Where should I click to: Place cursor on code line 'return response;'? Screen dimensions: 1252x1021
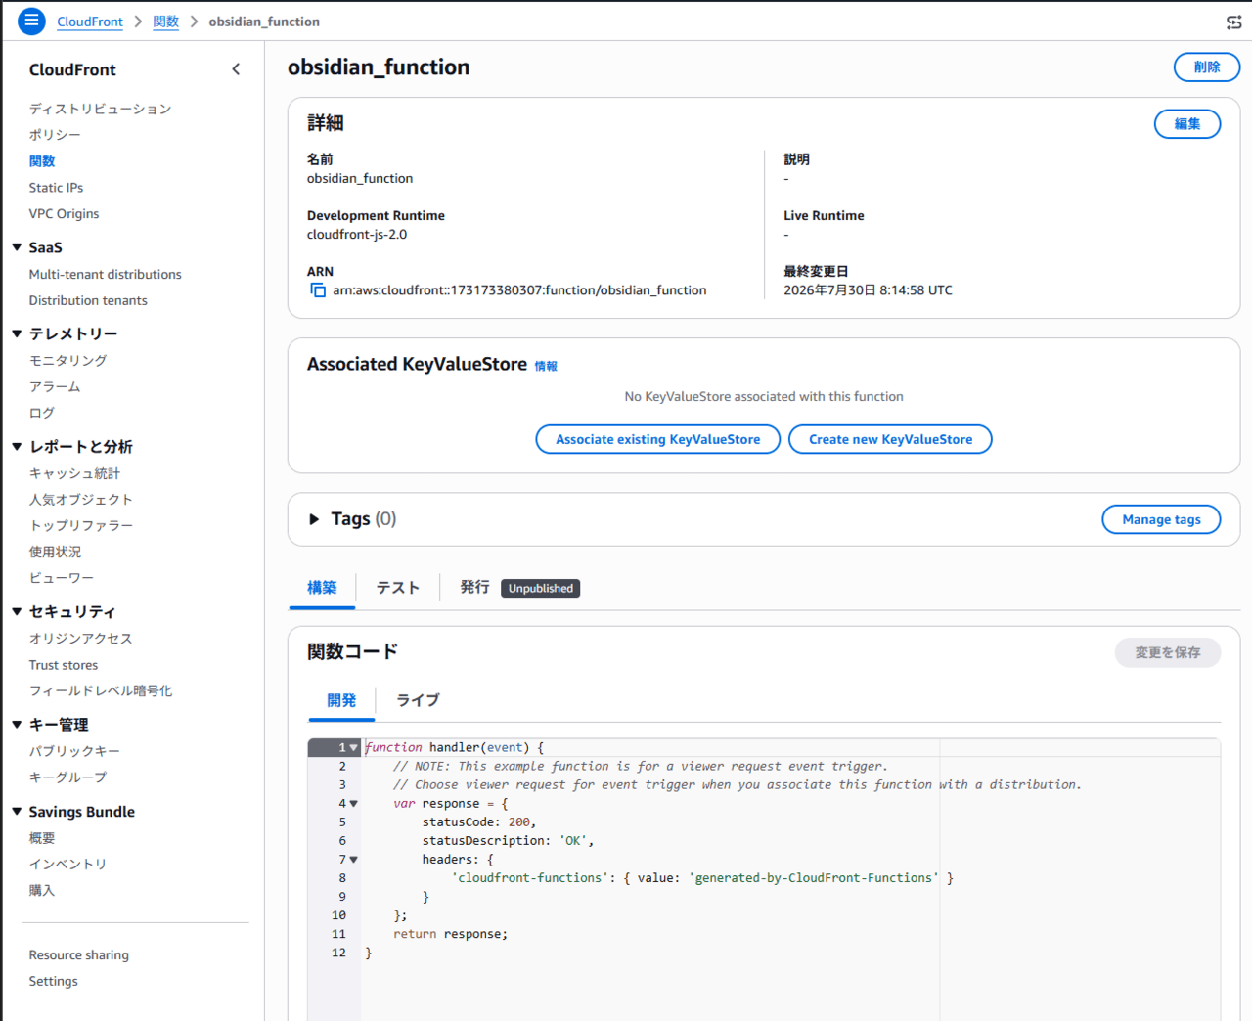pos(450,934)
